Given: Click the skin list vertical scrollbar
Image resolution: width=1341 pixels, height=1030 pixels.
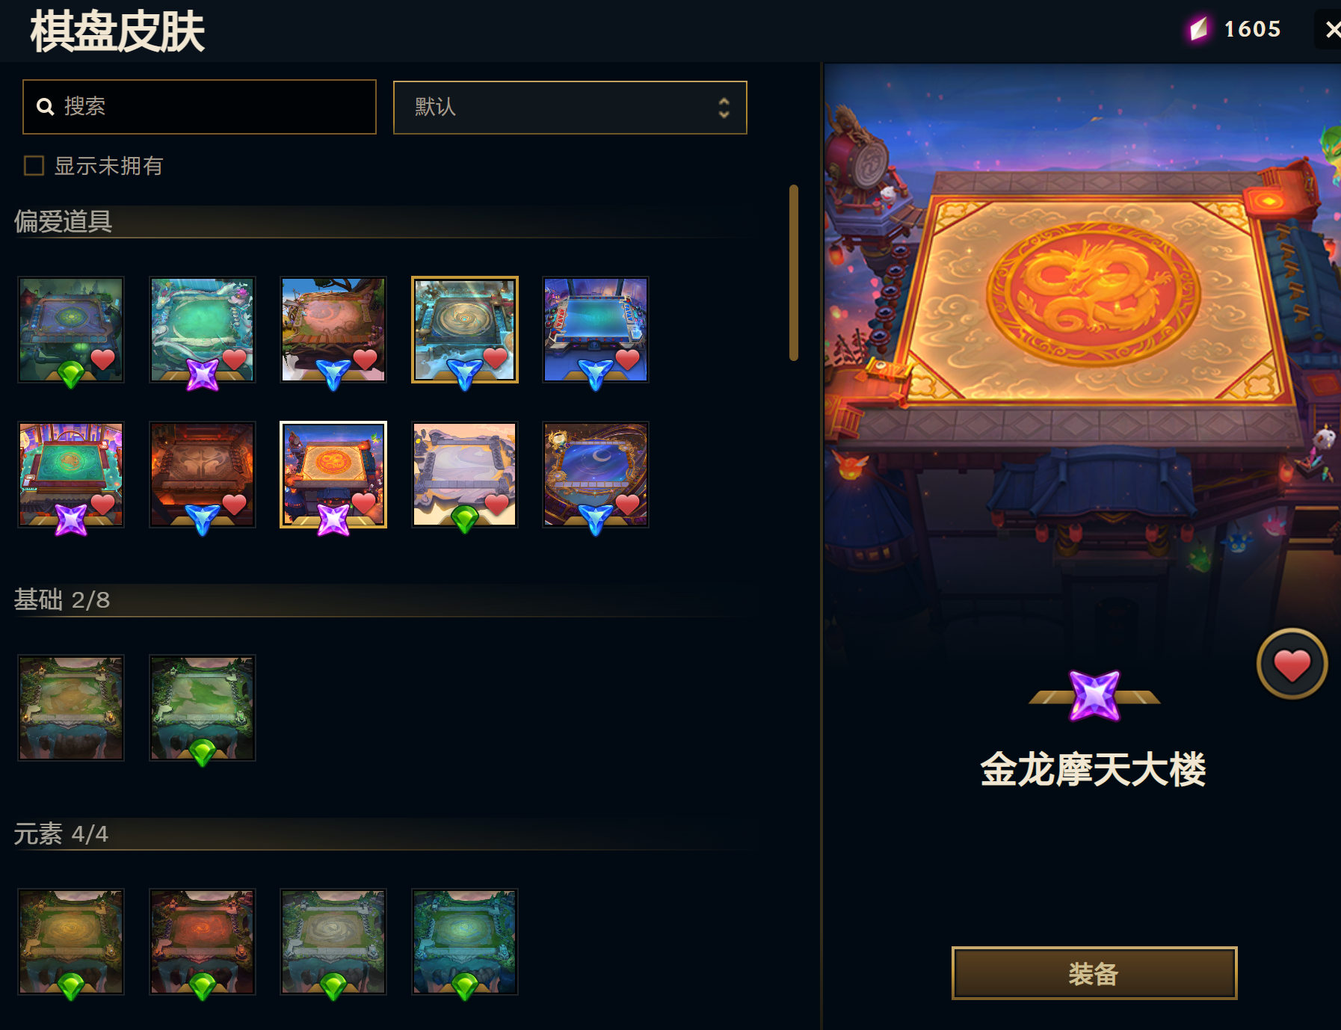Looking at the screenshot, I should point(794,273).
